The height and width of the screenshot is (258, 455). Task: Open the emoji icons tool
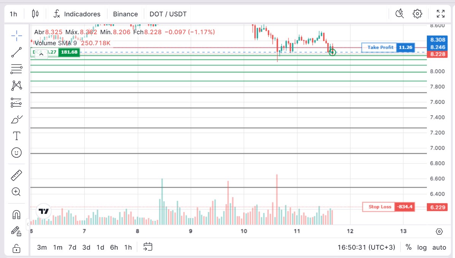coord(16,153)
